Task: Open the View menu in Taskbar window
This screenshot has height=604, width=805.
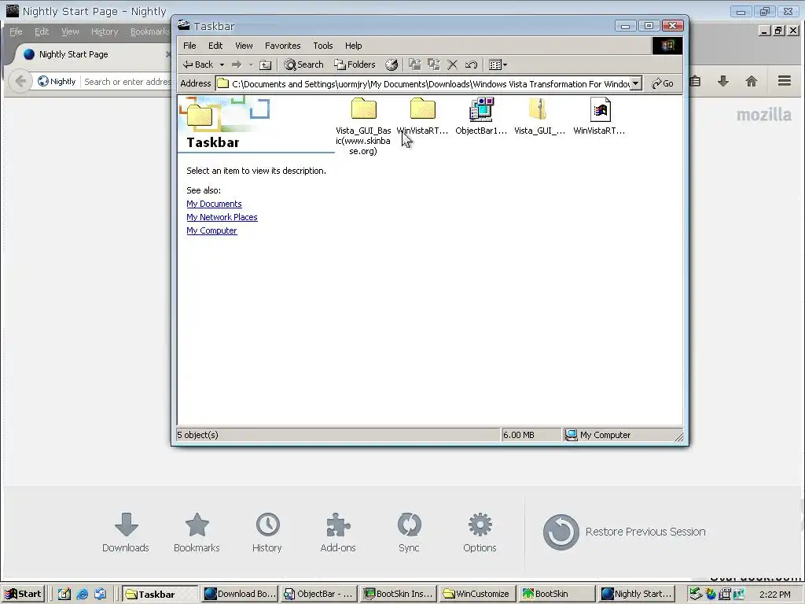Action: (244, 46)
